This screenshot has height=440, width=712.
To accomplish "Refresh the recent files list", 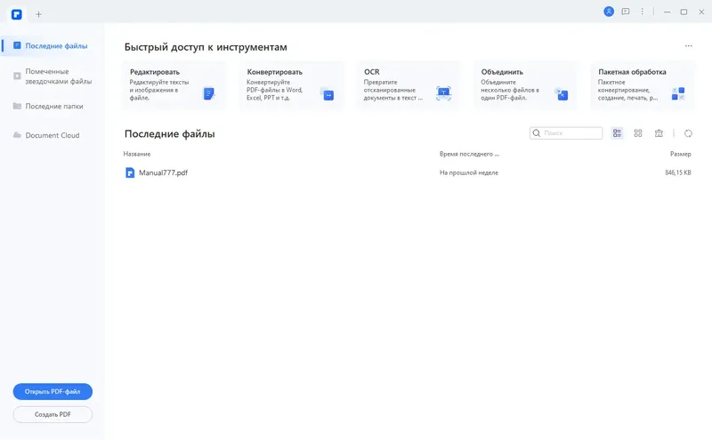I will (x=688, y=133).
